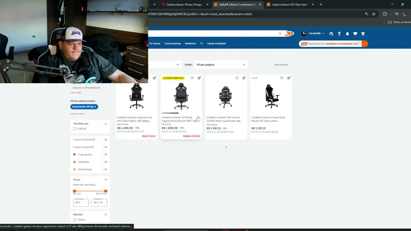Switch on the Prime Ninja toggle
This screenshot has width=411, height=231.
click(105, 169)
